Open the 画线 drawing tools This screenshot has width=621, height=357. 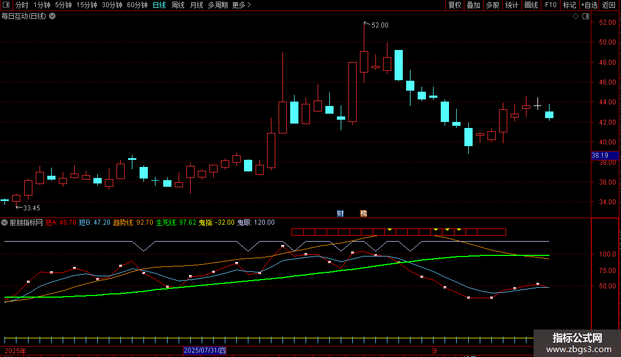point(531,5)
